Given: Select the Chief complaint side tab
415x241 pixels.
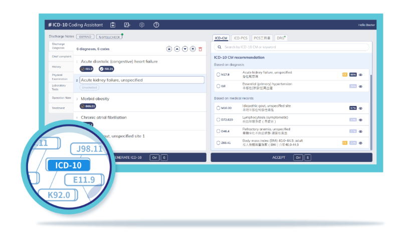Looking at the screenshot, I should 61,56.
